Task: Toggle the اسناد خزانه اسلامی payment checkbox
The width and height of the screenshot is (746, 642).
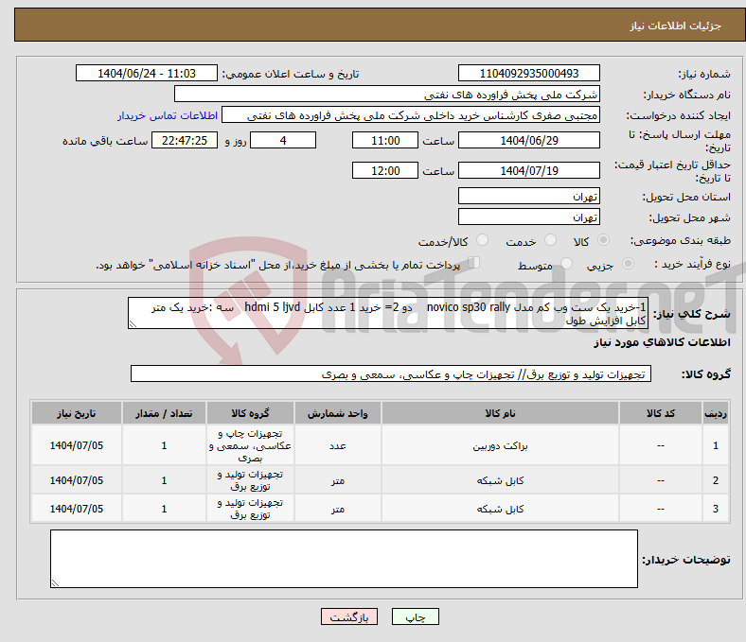Action: [x=474, y=264]
